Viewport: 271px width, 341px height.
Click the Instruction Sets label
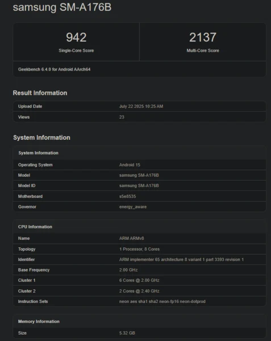33,301
